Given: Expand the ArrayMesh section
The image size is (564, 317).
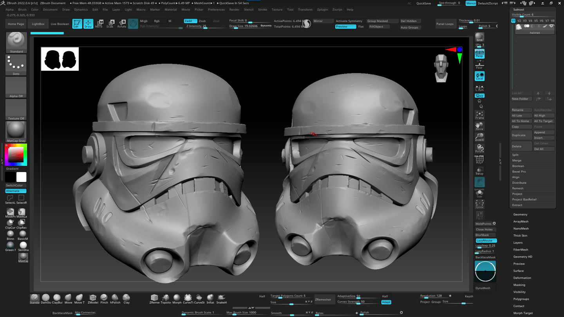Looking at the screenshot, I should (521, 222).
